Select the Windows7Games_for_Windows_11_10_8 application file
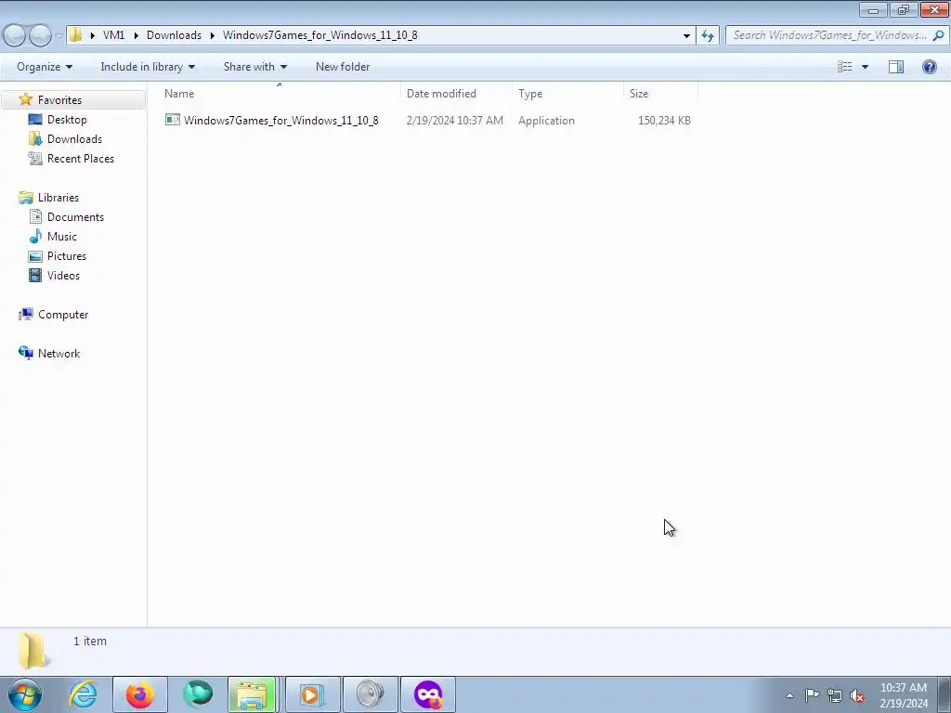 pyautogui.click(x=280, y=120)
